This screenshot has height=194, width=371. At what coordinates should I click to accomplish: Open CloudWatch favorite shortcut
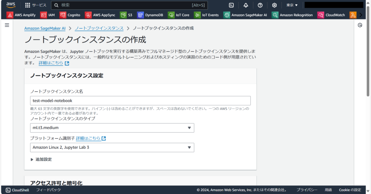[x=331, y=15]
